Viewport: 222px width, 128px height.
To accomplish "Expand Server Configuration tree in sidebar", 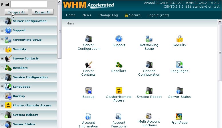I will (2, 21).
